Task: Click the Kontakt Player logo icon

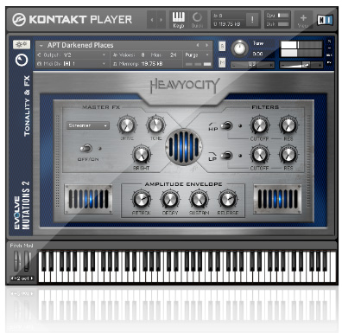Action: point(19,20)
